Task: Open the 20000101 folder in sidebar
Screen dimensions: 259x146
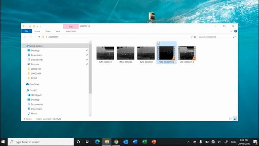Action: 36,69
